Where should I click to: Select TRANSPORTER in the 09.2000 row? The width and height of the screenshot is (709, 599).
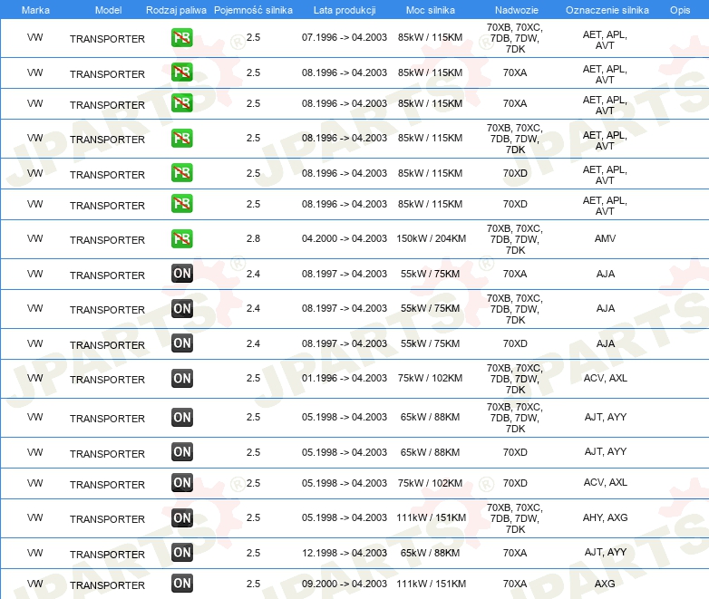coord(107,585)
